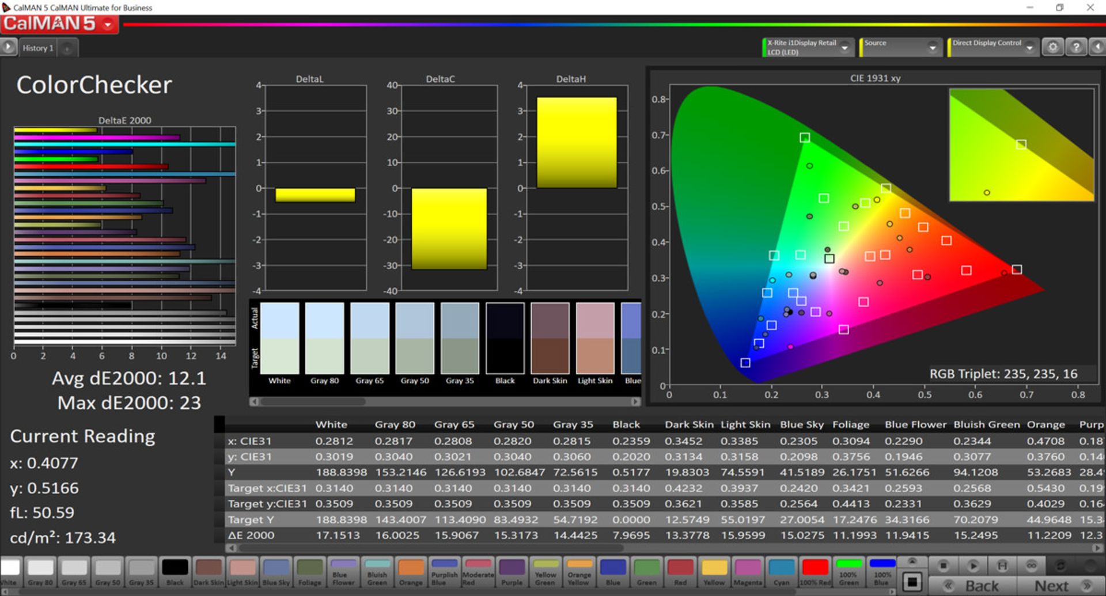Click the play arrow icon left of History 1

(8, 47)
